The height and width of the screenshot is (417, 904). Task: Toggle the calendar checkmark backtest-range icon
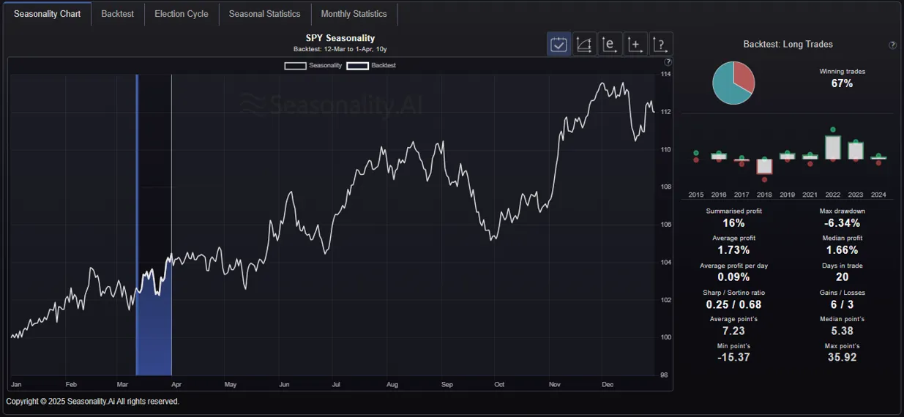(x=559, y=44)
